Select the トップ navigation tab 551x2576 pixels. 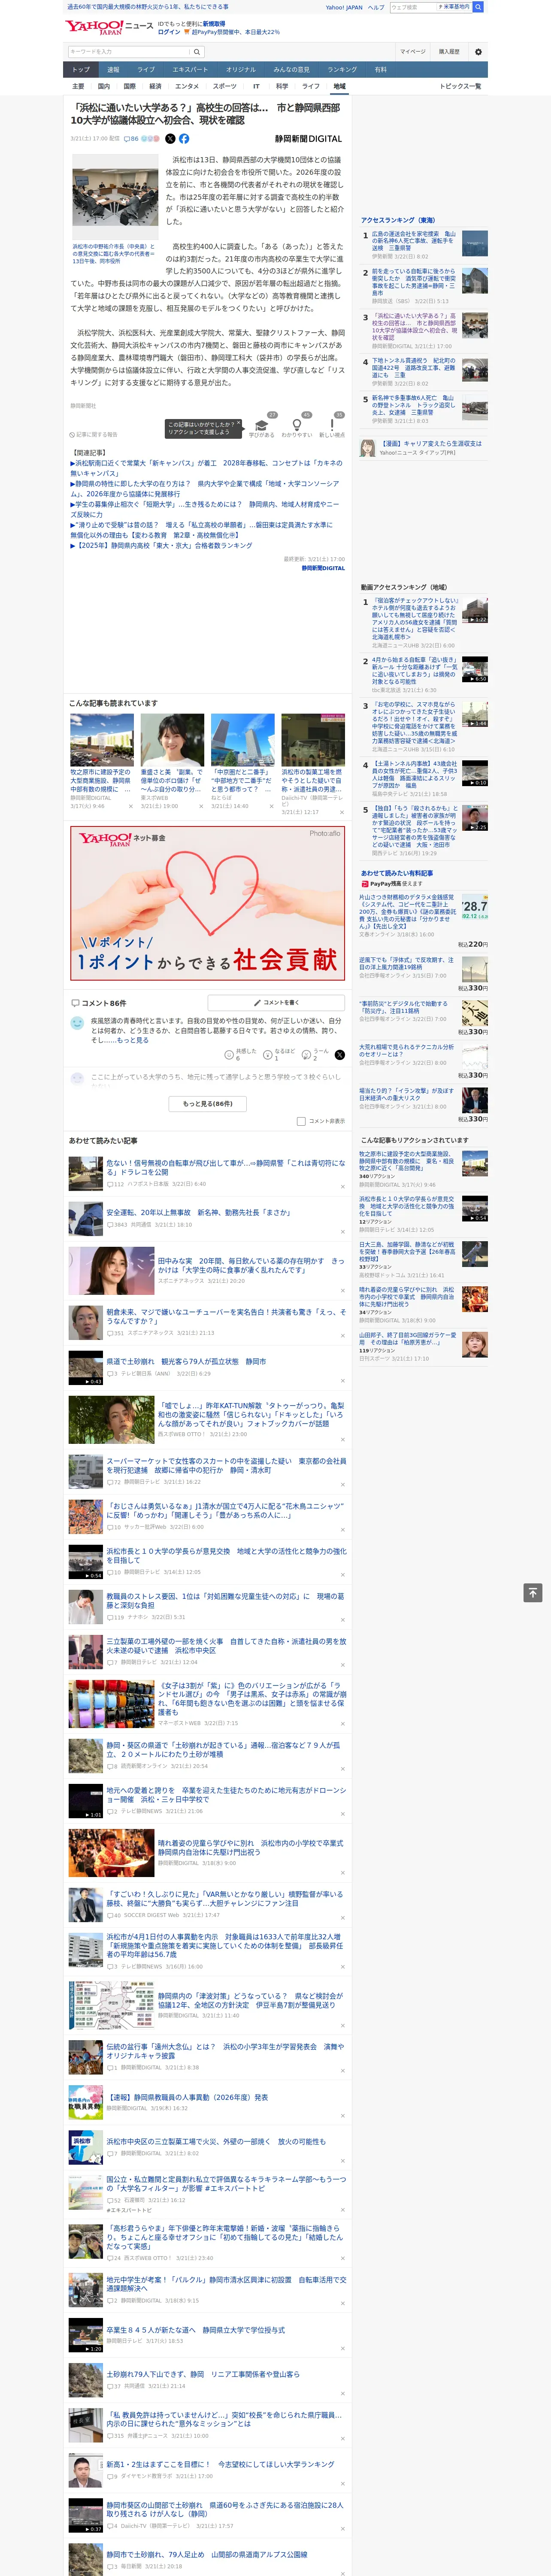[x=81, y=70]
